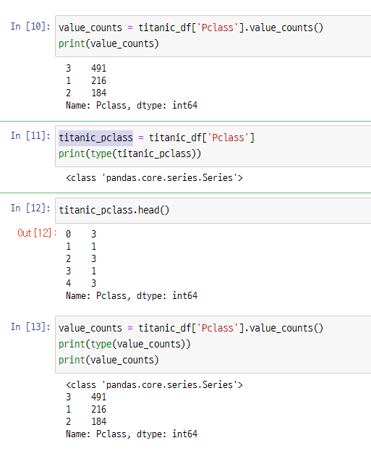Select the In [13] code cell input

(213, 345)
